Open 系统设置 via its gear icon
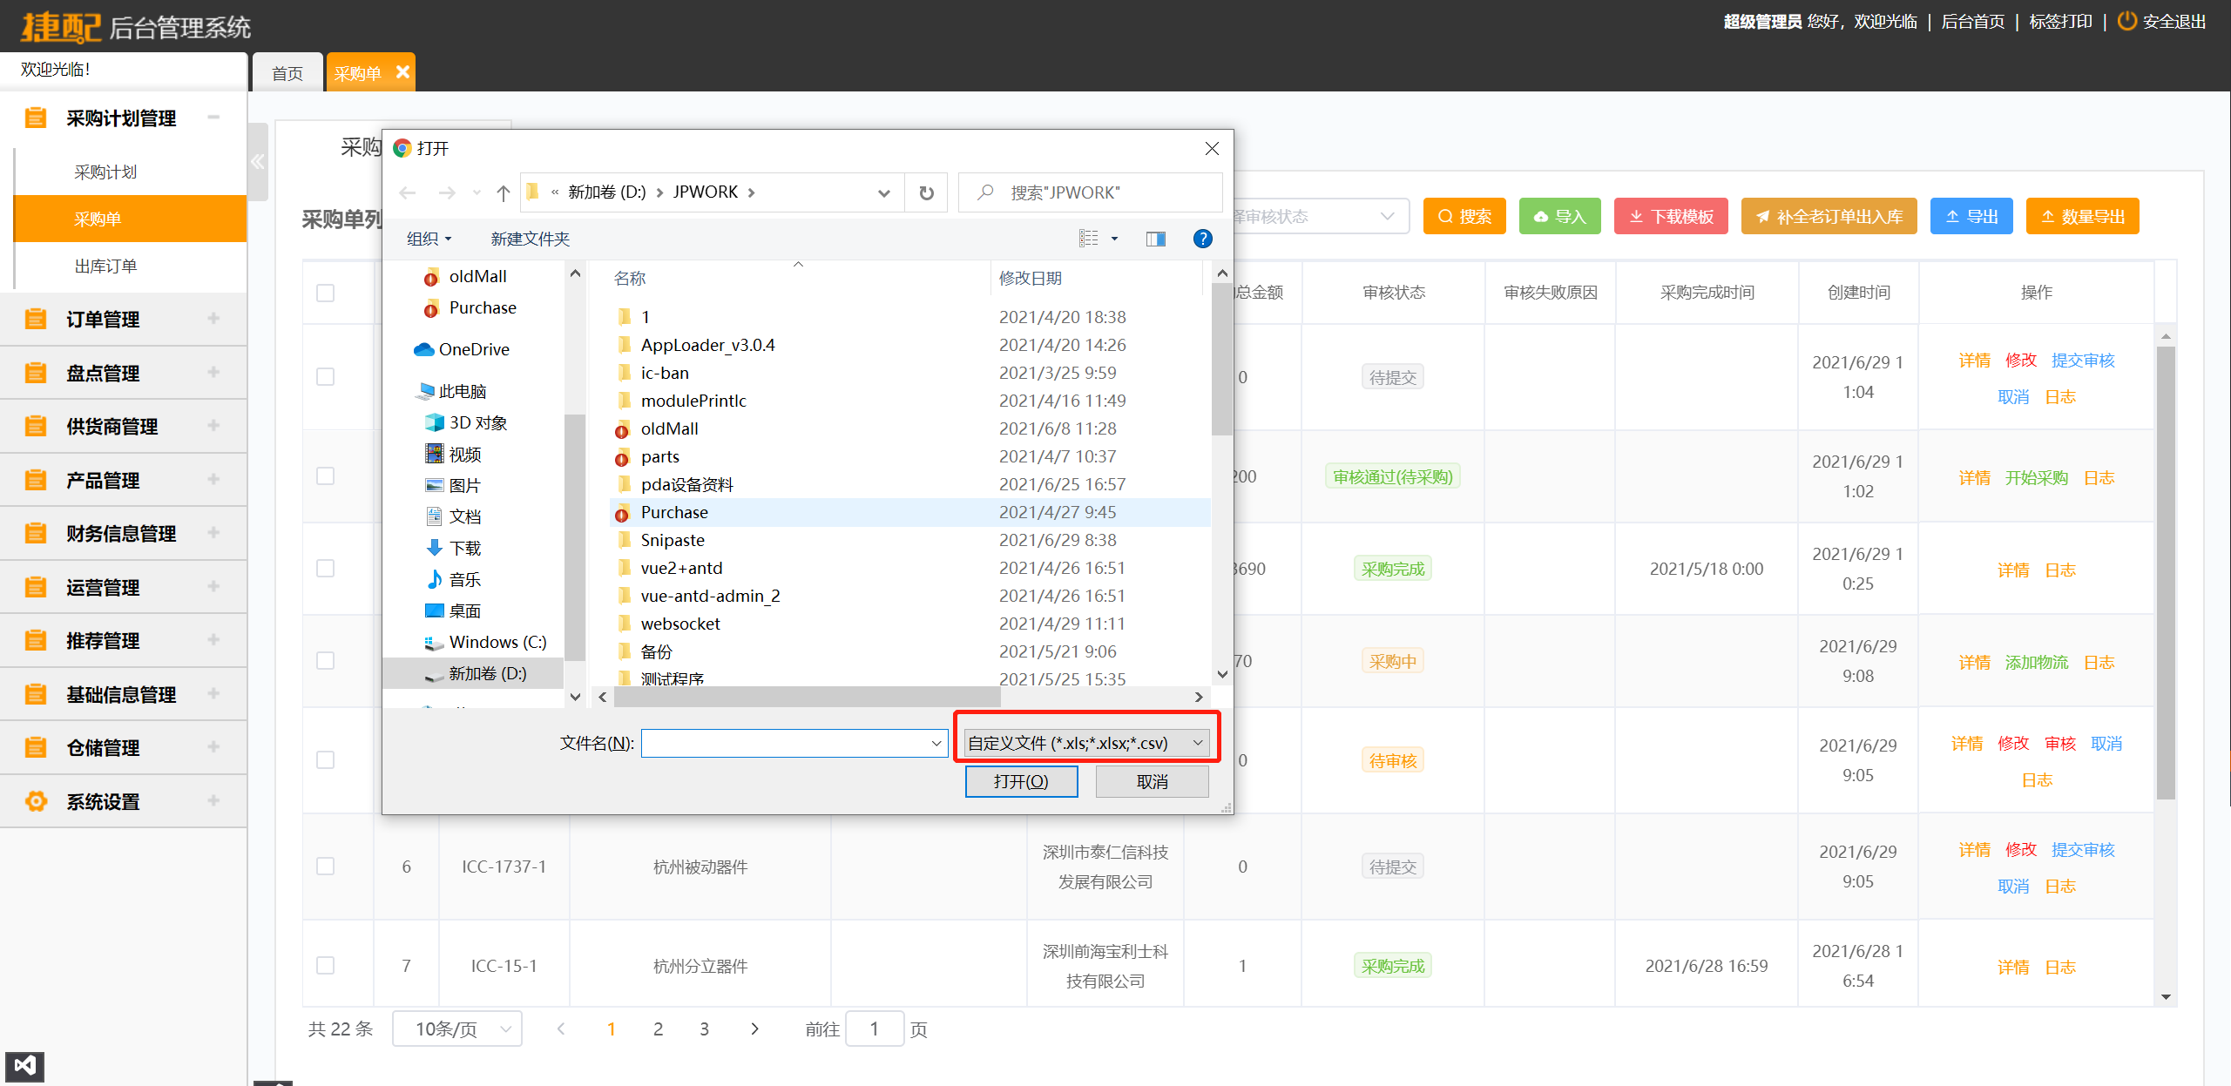Image resolution: width=2231 pixels, height=1086 pixels. (36, 800)
